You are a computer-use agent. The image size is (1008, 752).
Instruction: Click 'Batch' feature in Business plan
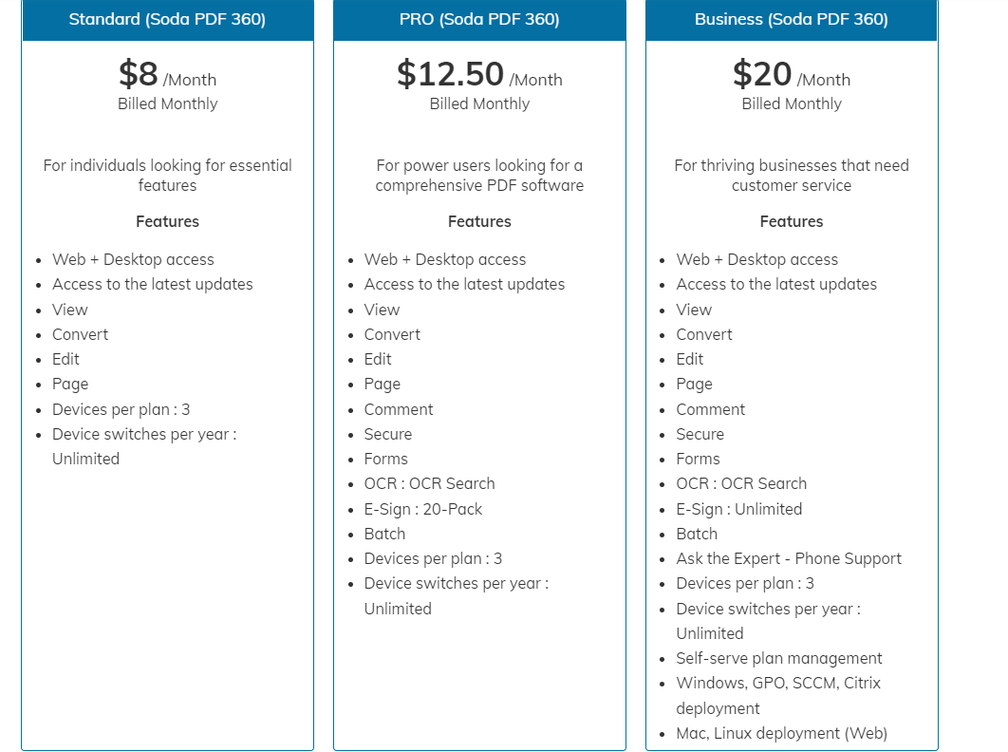pos(697,534)
